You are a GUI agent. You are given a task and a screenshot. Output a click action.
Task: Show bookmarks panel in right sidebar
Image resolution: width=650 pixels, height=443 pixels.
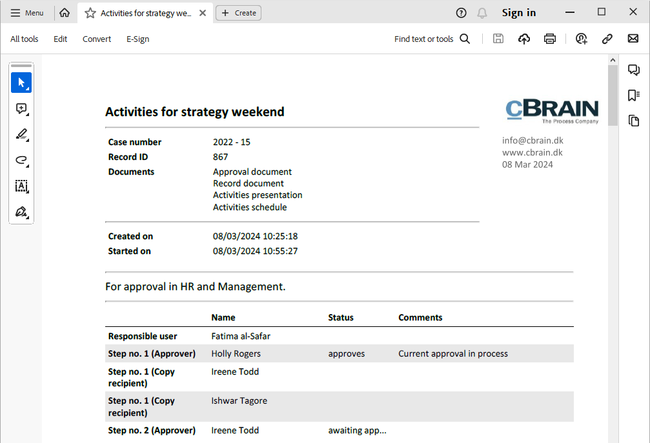[634, 95]
